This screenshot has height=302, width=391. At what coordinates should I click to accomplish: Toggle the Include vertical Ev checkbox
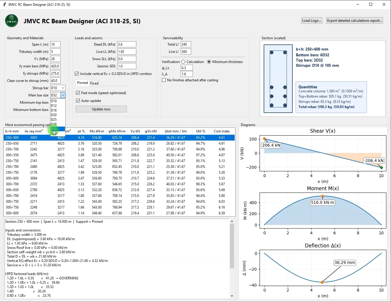(x=77, y=74)
